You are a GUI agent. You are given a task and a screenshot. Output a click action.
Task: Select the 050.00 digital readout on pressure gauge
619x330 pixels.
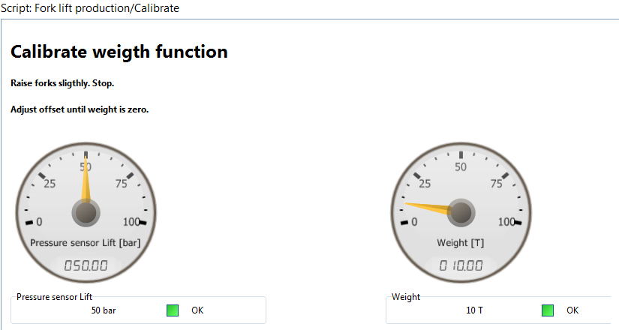point(86,265)
